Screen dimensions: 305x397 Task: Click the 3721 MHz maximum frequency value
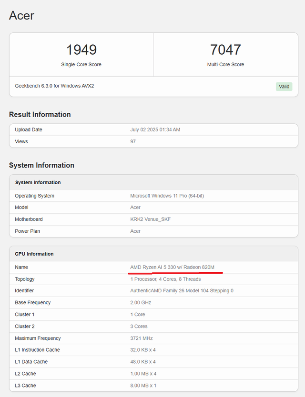tap(141, 338)
